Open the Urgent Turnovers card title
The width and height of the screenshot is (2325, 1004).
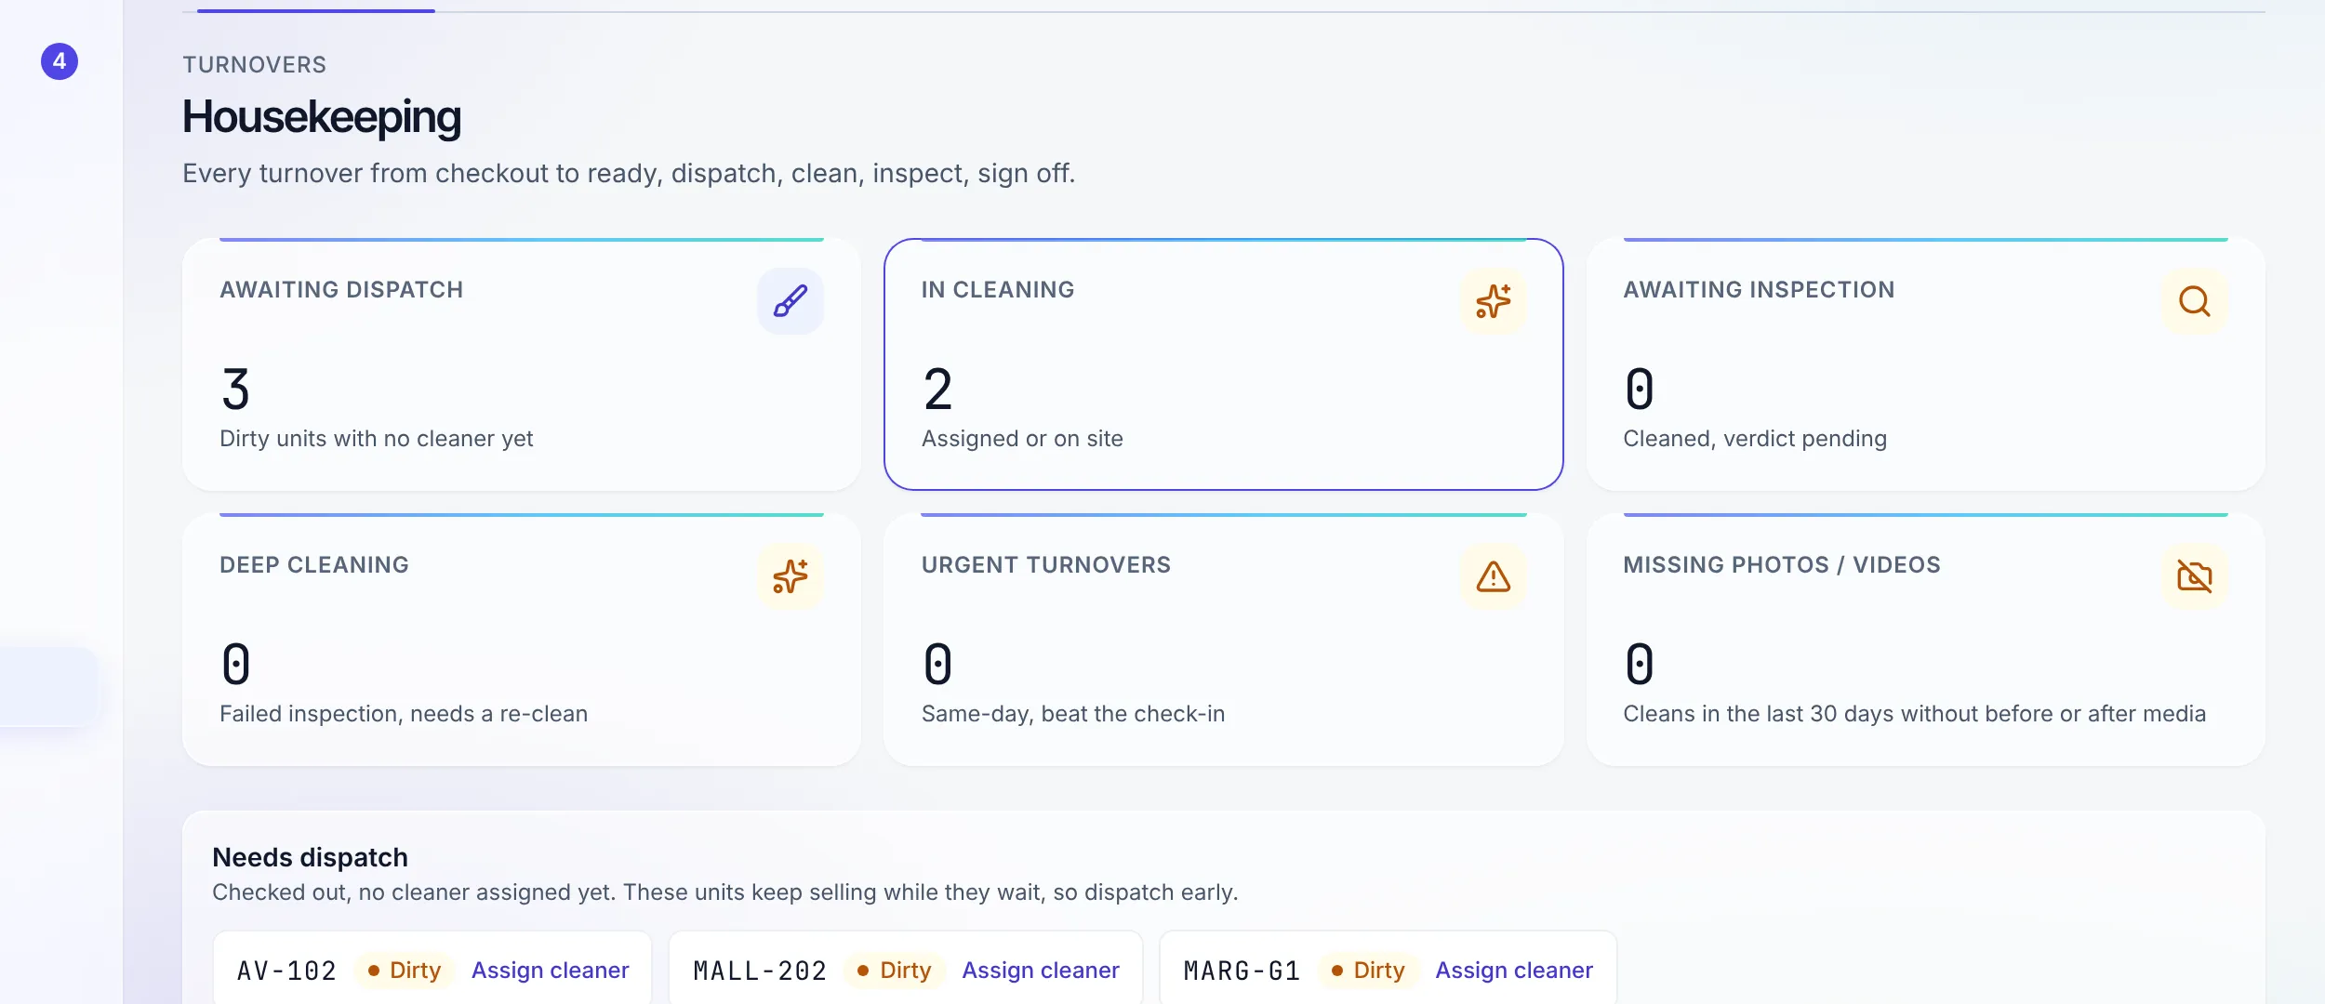(x=1046, y=565)
